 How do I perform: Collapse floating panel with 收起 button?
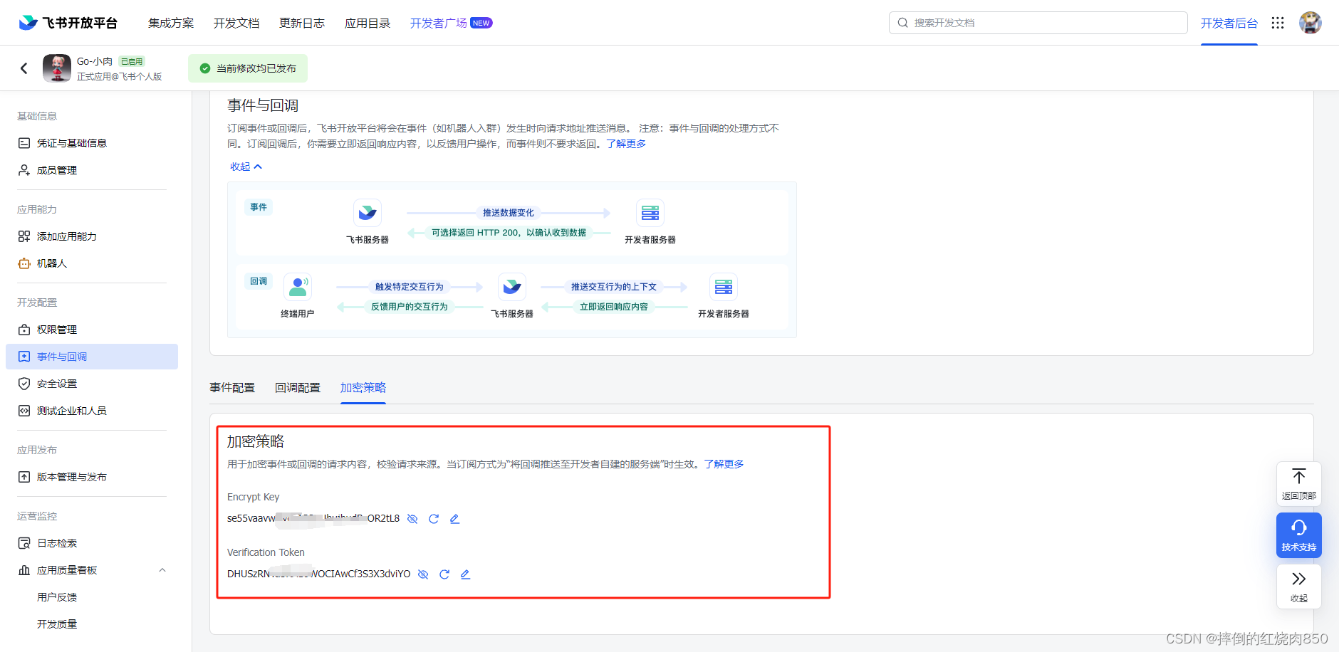point(1299,587)
